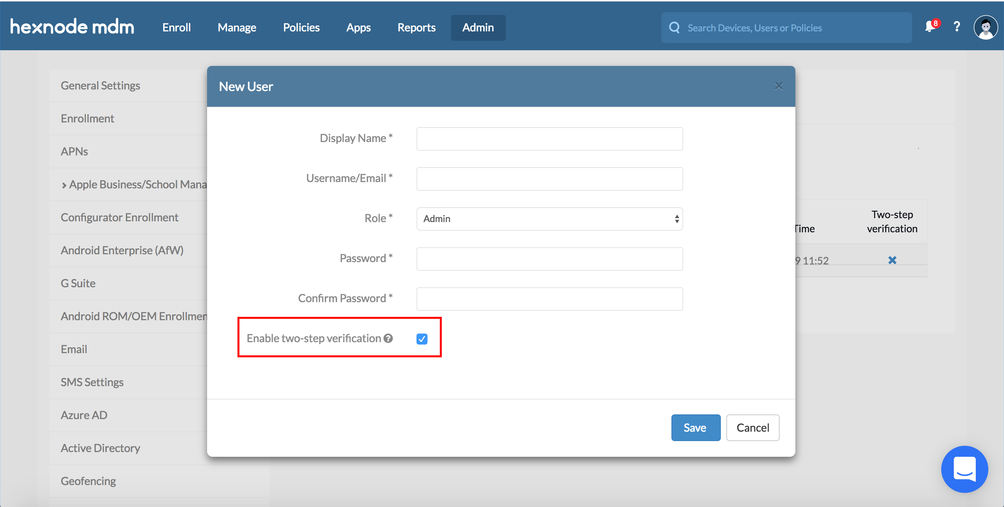Open the help question mark icon

(957, 27)
